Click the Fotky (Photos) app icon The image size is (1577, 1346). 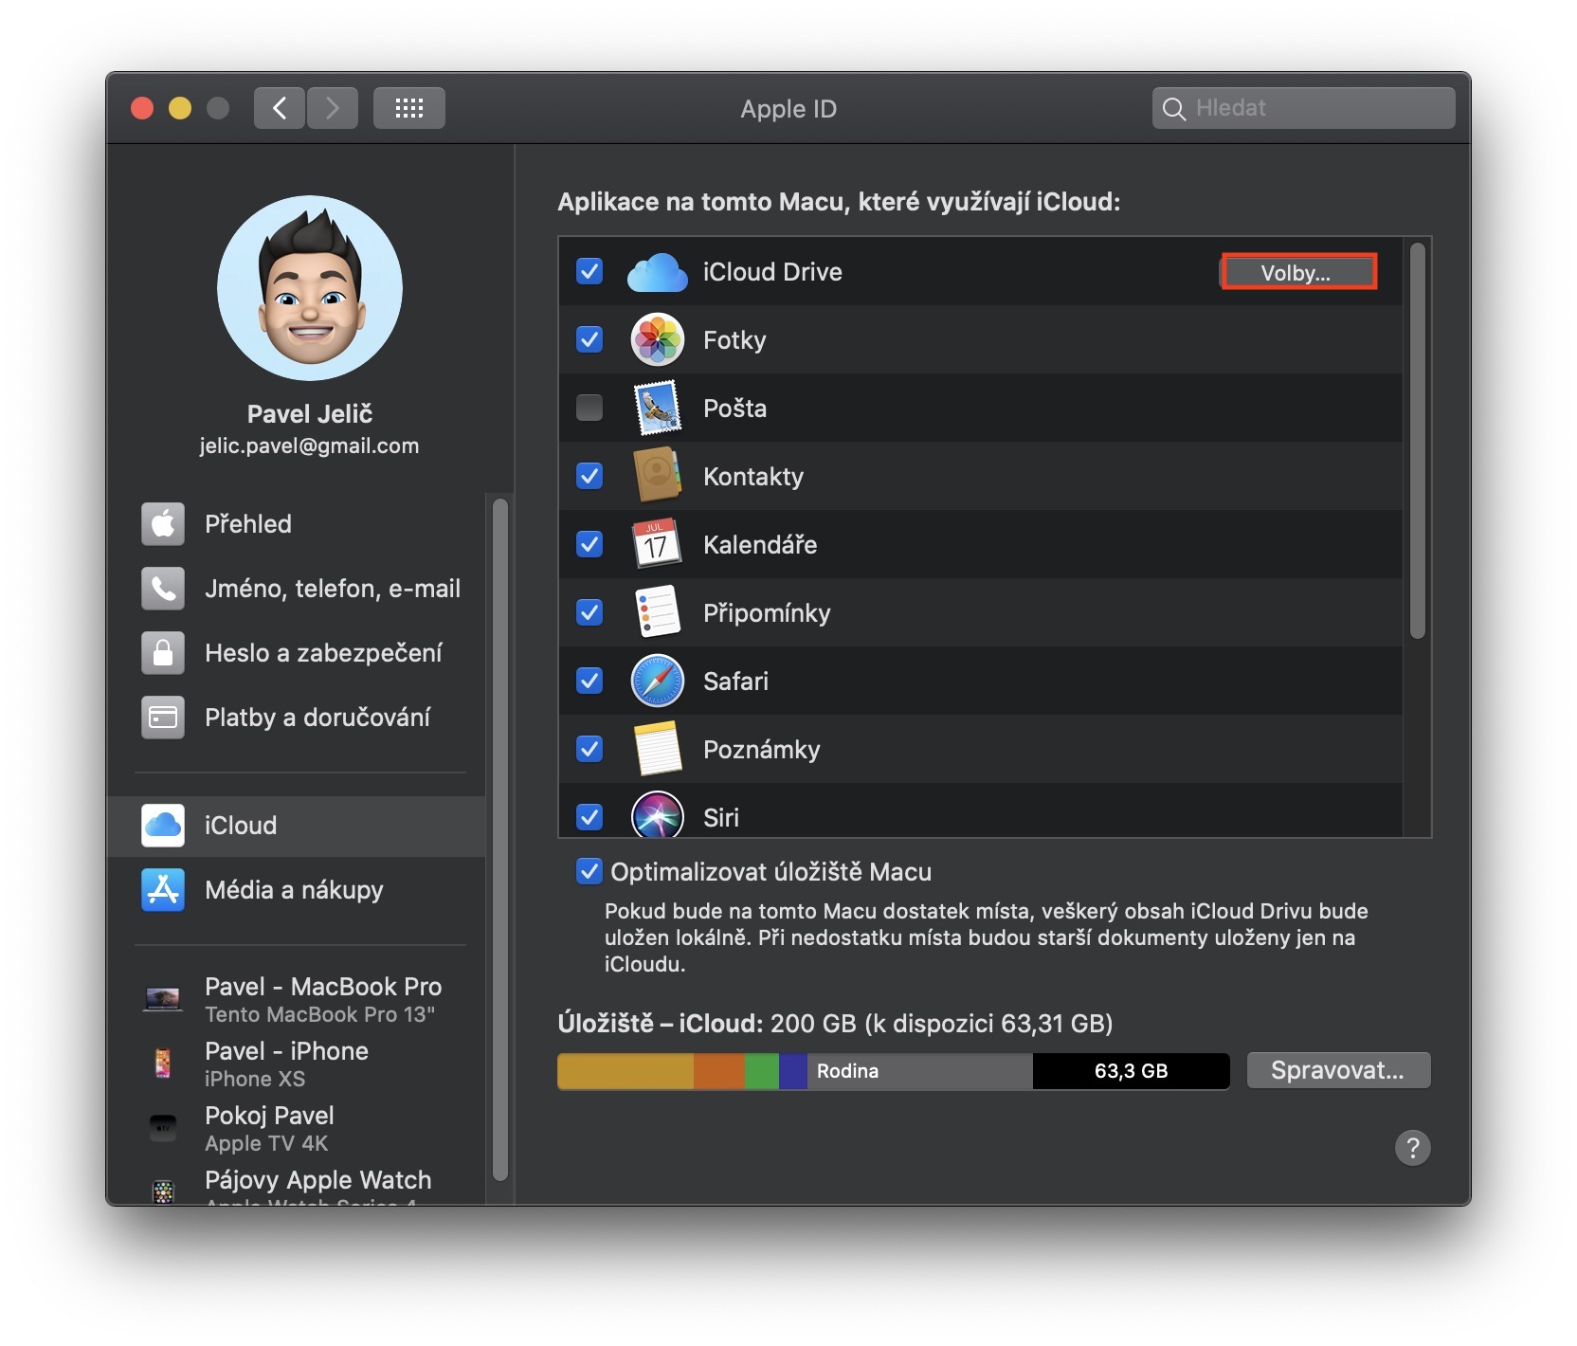pos(657,340)
